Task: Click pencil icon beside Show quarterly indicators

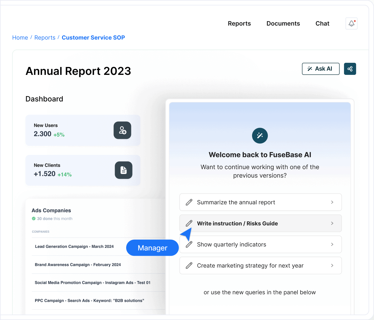Action: 189,245
